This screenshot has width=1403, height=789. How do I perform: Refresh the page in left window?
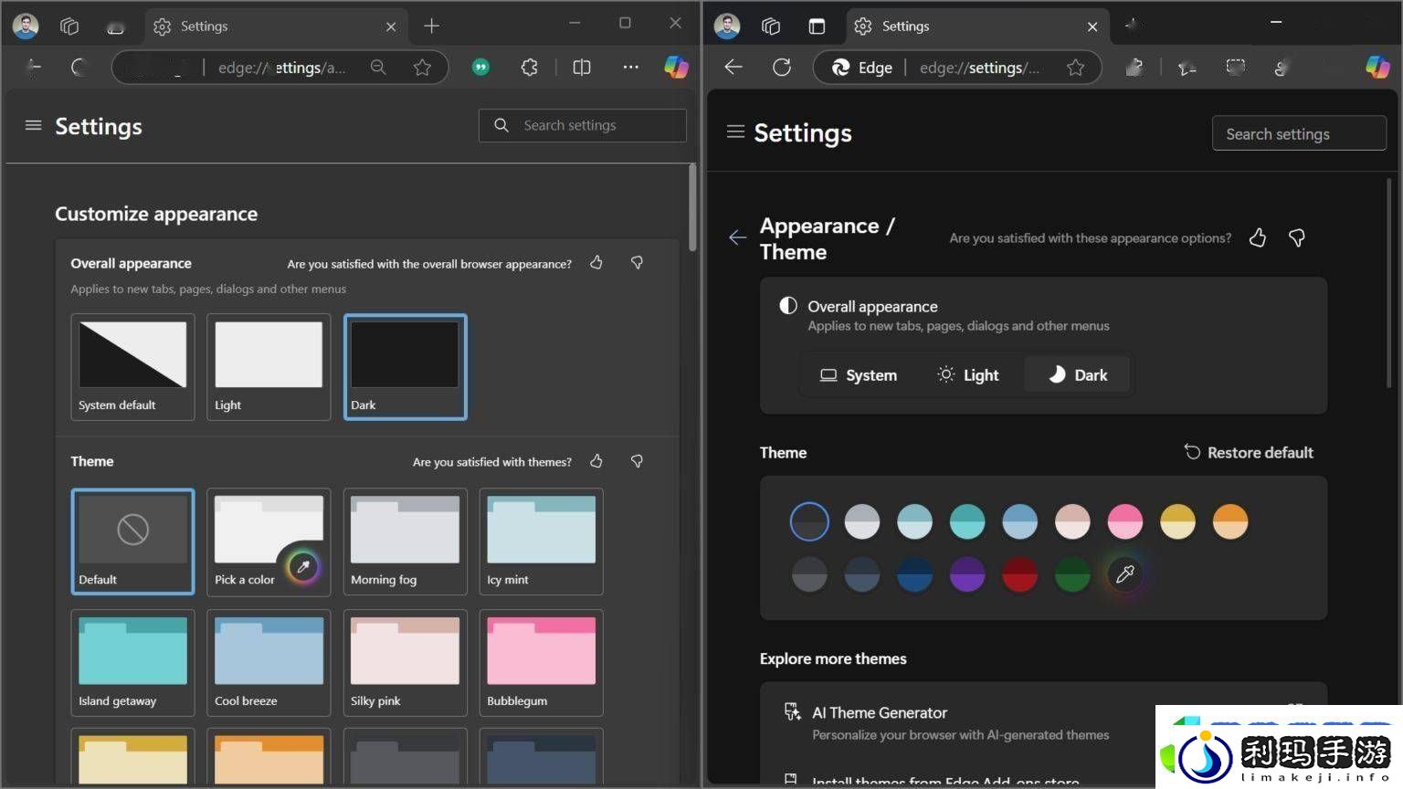coord(79,67)
